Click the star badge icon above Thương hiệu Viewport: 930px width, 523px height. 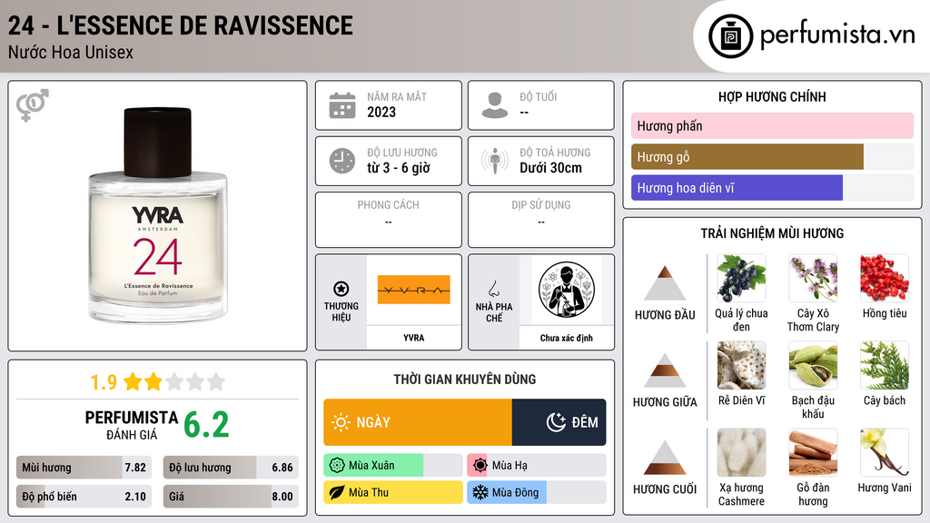(x=341, y=289)
